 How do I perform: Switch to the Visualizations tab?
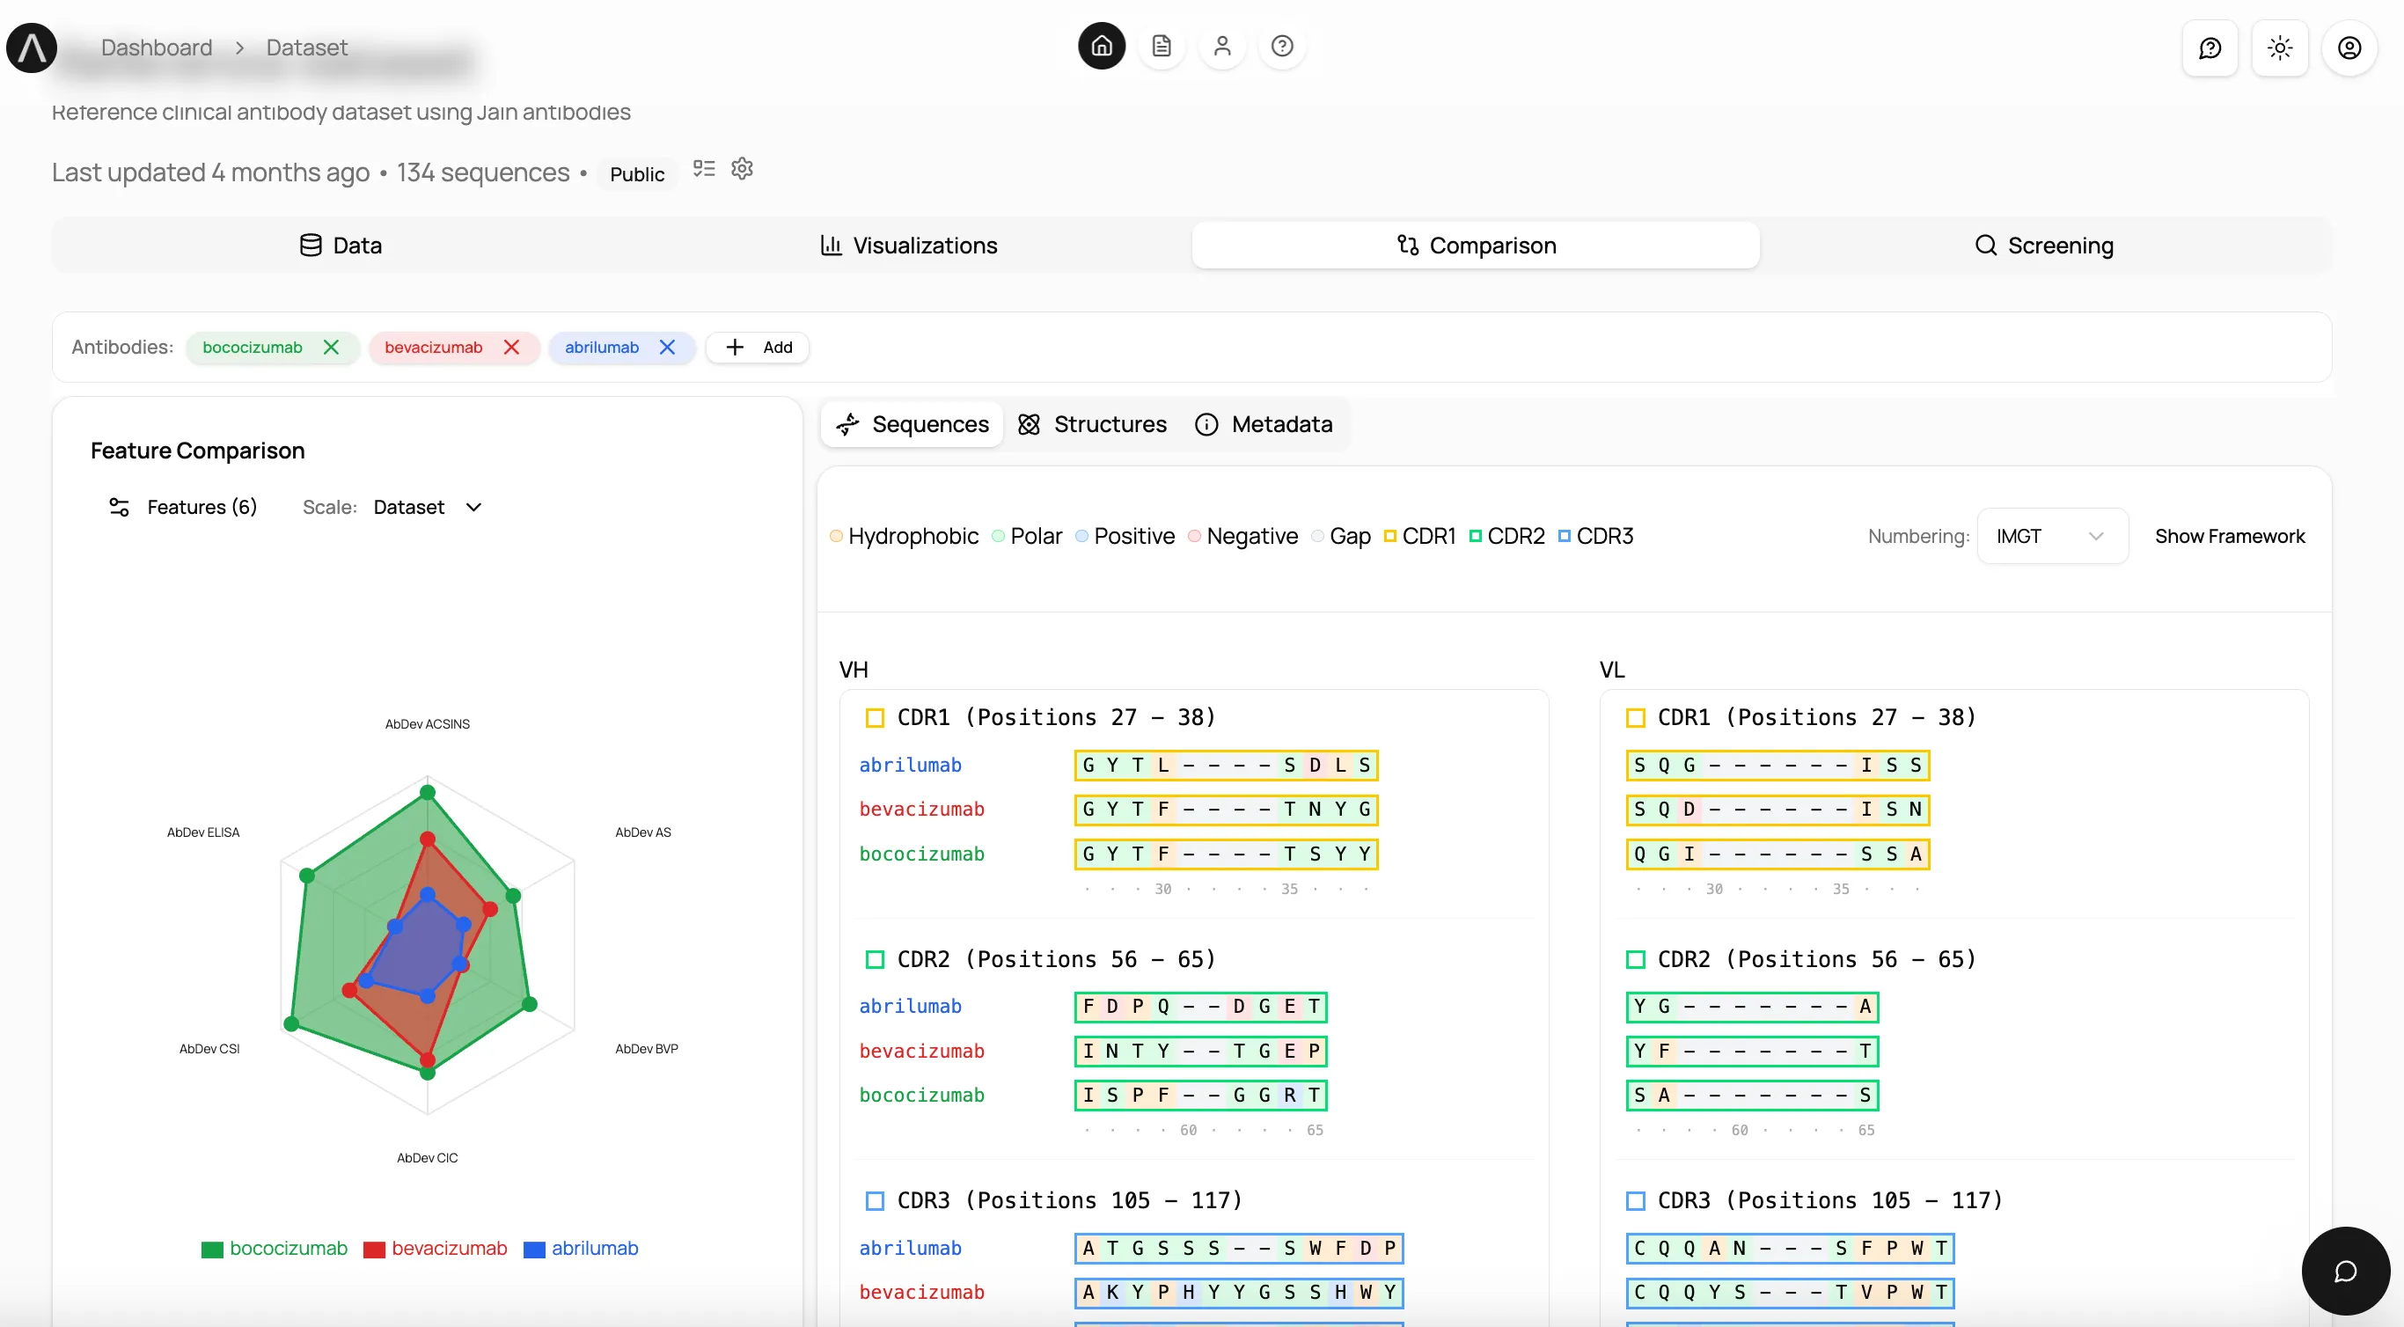[x=908, y=246]
